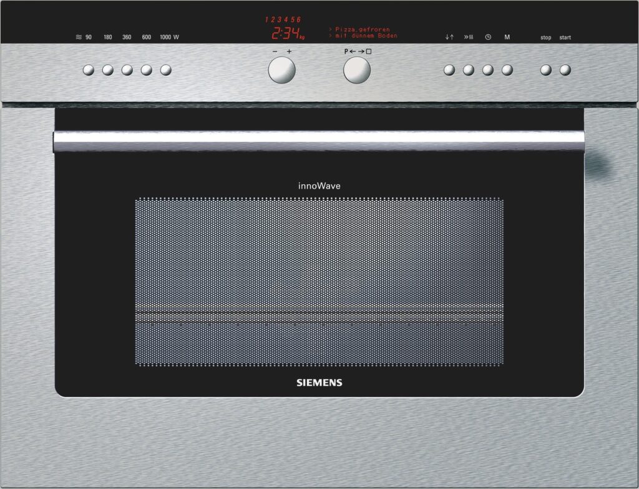
Task: Click the program selector knob
Action: click(357, 70)
